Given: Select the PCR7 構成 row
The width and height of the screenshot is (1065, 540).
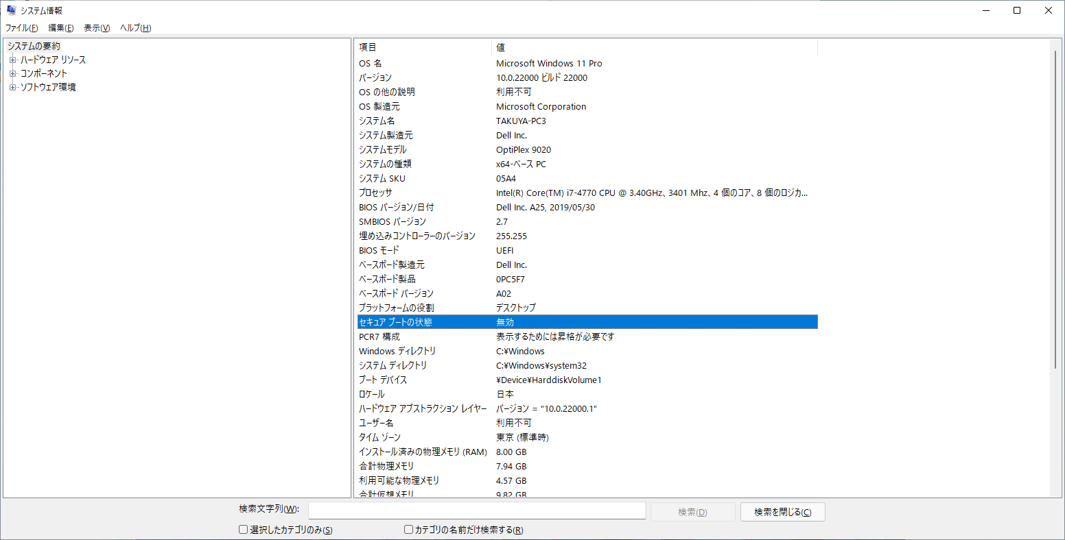Looking at the screenshot, I should pos(587,336).
